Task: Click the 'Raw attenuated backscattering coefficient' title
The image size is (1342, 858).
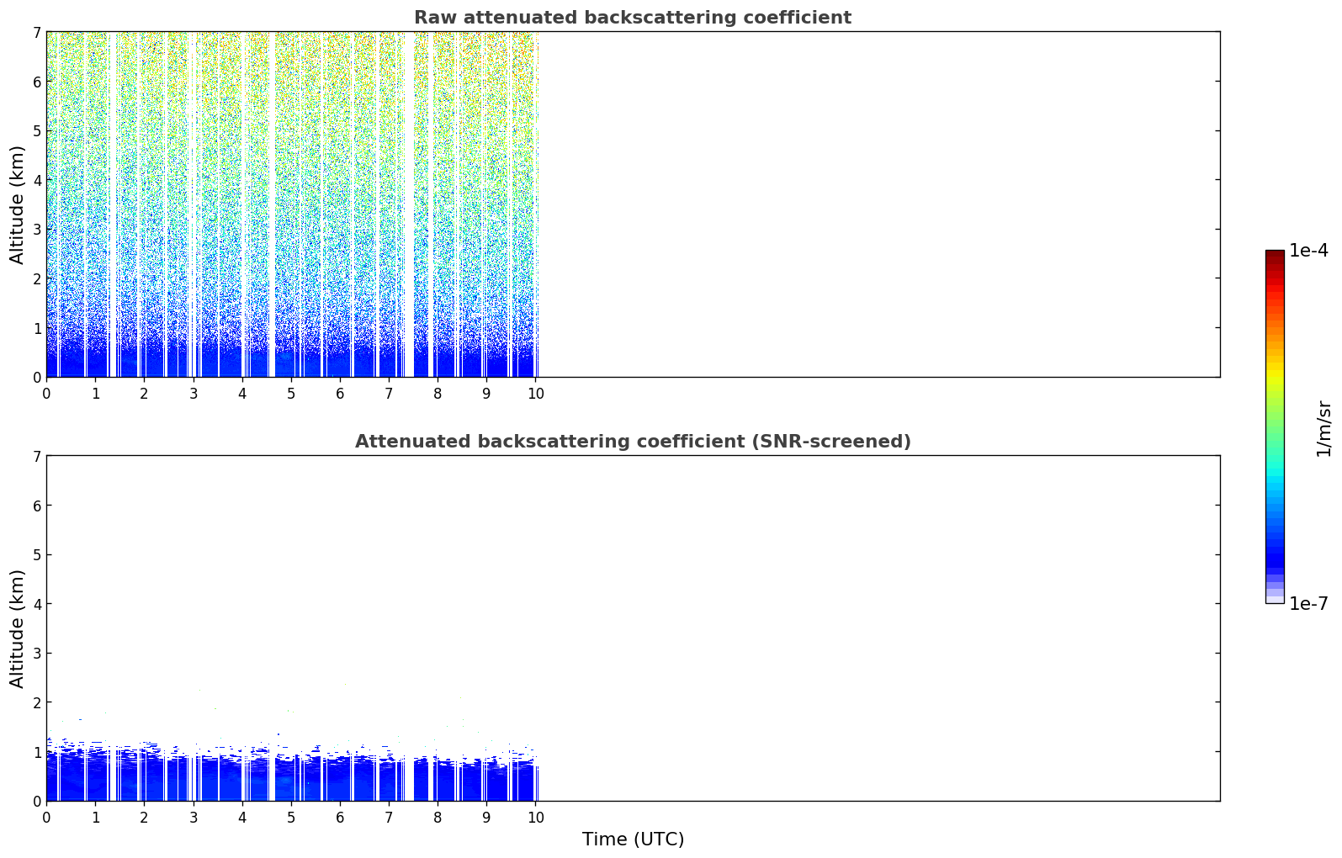Action: coord(632,18)
